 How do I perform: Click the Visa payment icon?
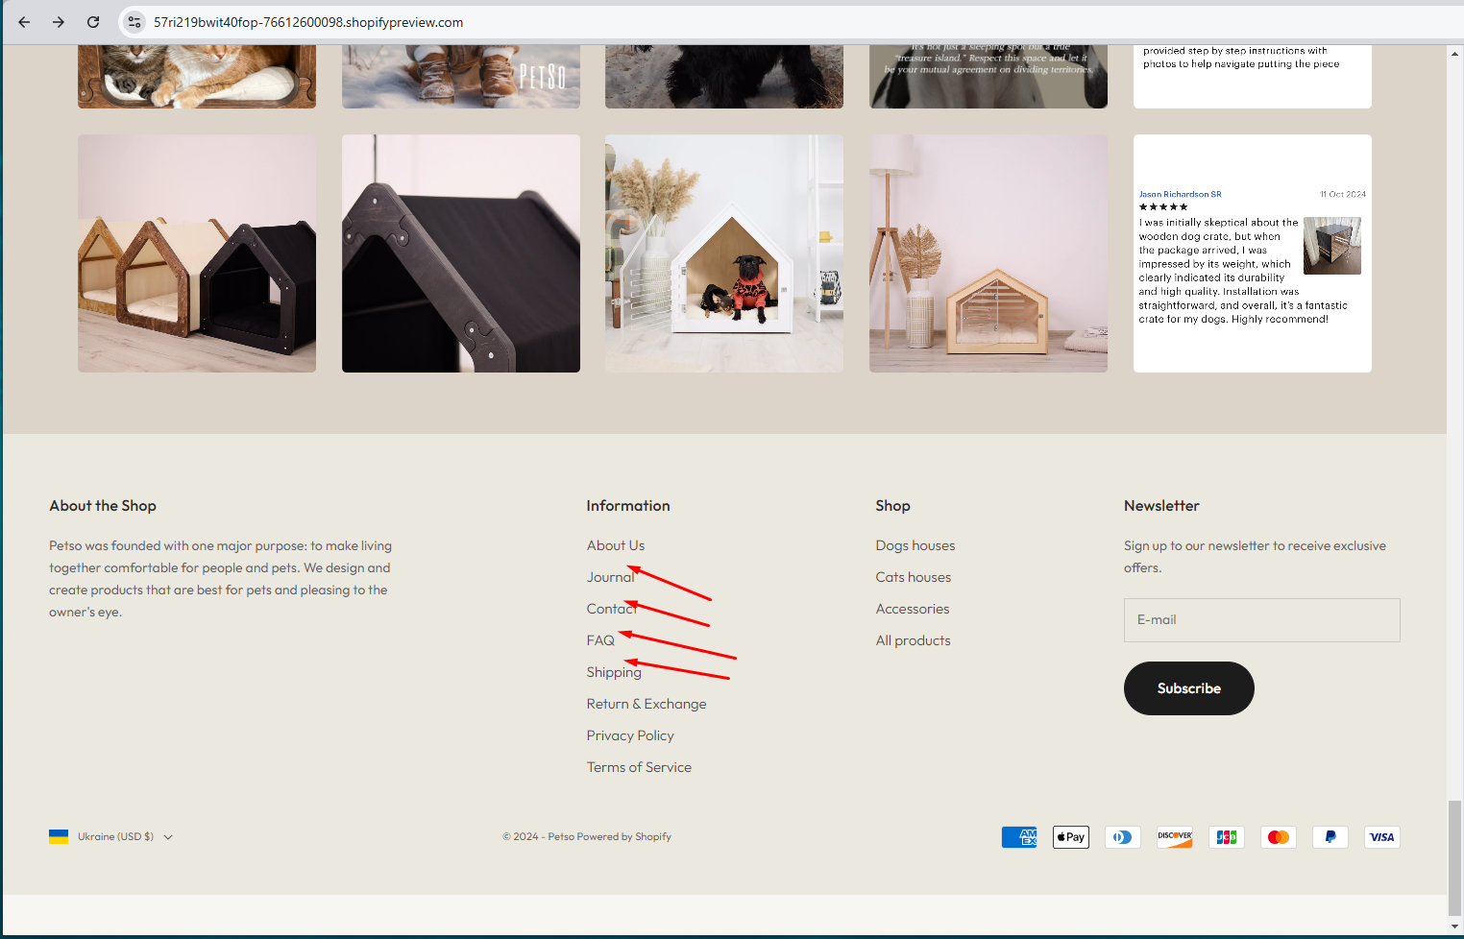coord(1382,837)
